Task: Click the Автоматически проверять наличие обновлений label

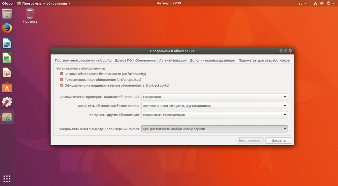Action: [x=100, y=97]
